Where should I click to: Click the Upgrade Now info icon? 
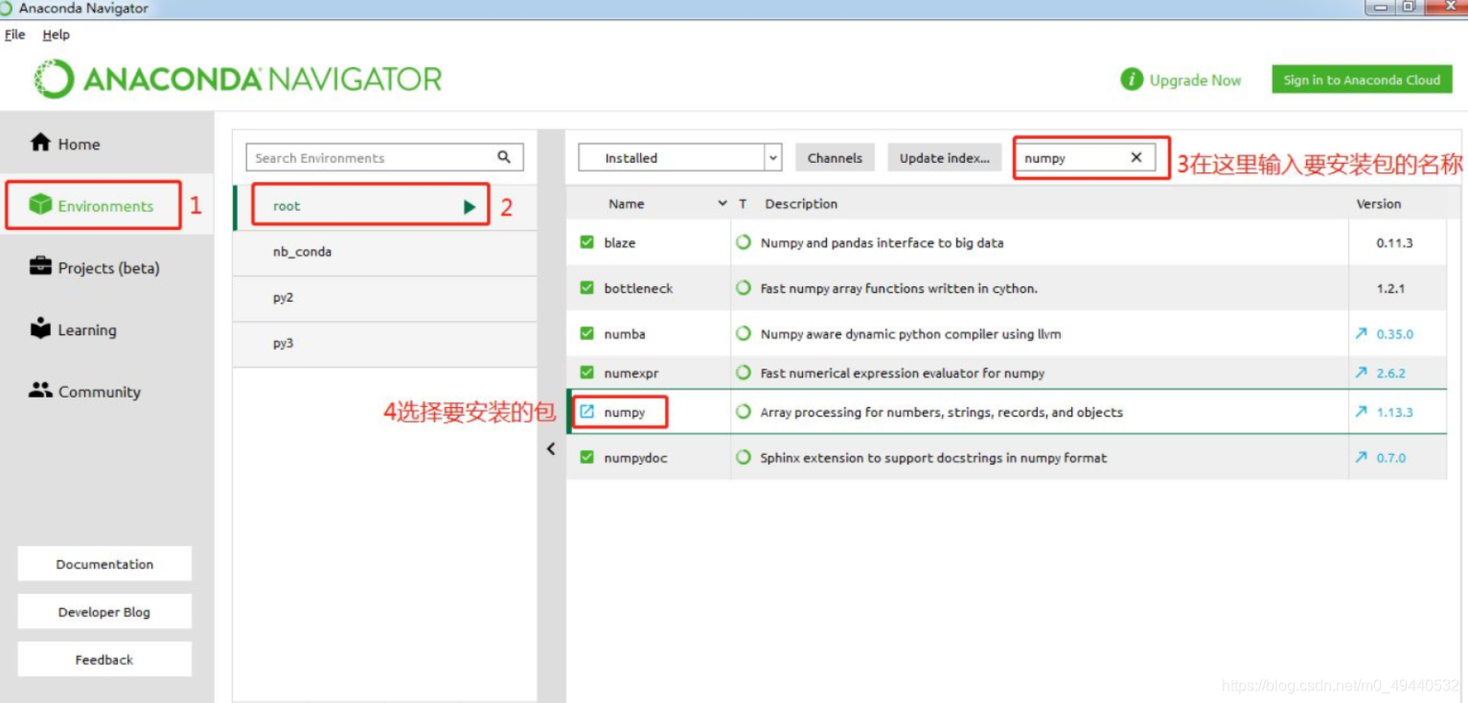point(1132,79)
